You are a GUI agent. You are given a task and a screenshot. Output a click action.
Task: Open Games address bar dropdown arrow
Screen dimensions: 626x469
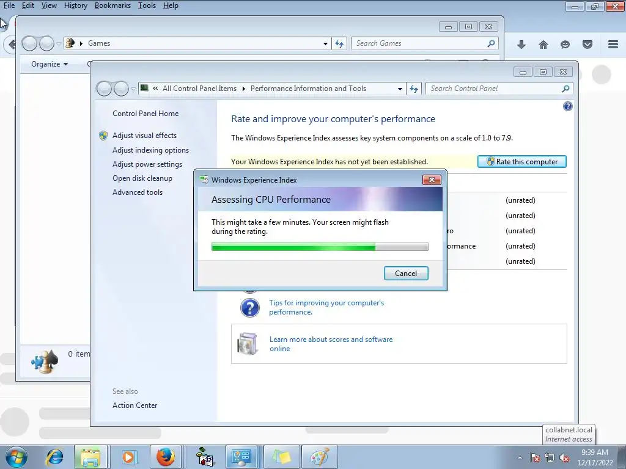coord(325,43)
